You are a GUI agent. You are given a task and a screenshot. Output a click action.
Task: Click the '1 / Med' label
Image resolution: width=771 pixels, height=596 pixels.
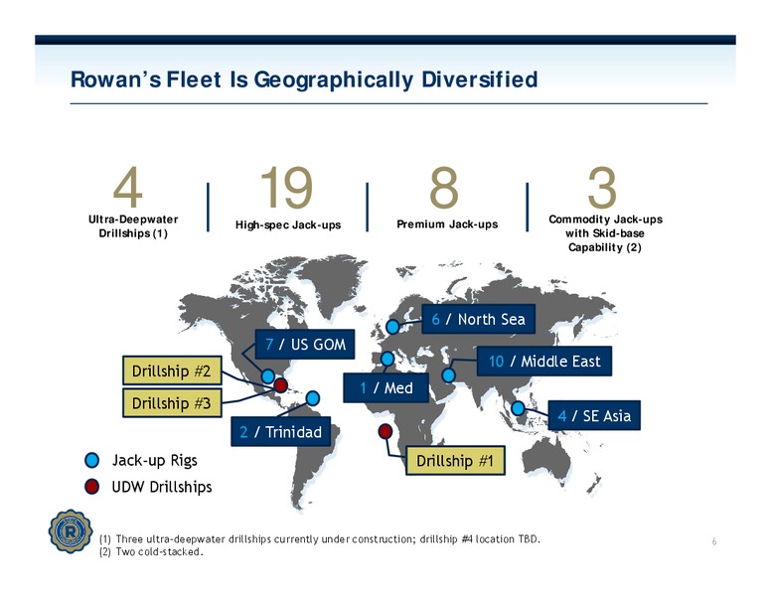tap(385, 388)
